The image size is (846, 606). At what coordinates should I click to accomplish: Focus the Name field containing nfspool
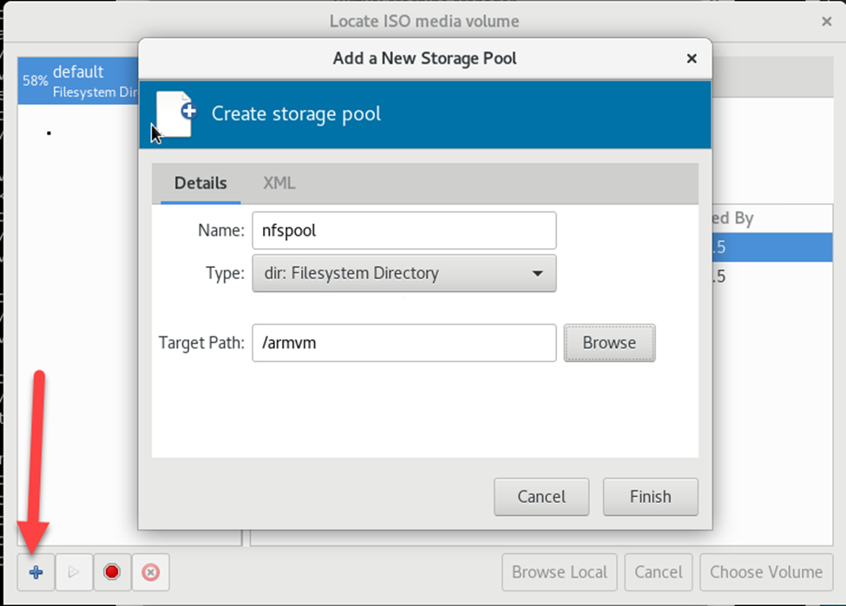404,231
